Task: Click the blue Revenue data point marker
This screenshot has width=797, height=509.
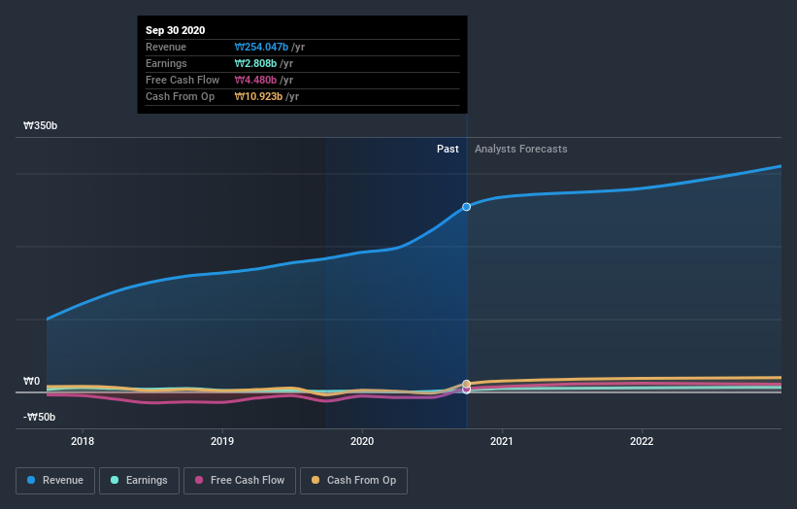Action: pos(466,207)
